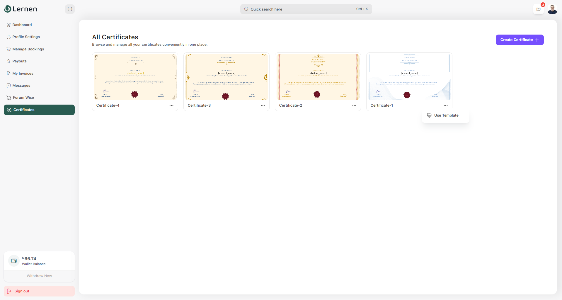Open options menu for Certificate-3

coord(263,105)
